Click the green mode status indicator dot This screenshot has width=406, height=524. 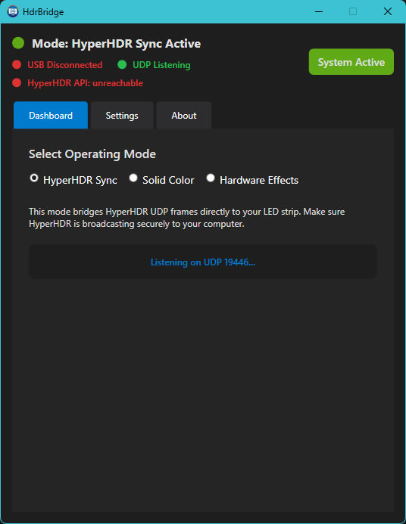pyautogui.click(x=18, y=43)
